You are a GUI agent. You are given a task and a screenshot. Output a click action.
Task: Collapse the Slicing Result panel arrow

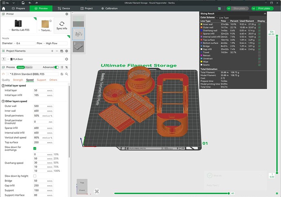tap(265, 13)
